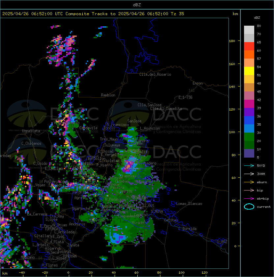This screenshot has width=274, height=277.
Task: Click the 'Encon' place label
Action: tap(198, 83)
